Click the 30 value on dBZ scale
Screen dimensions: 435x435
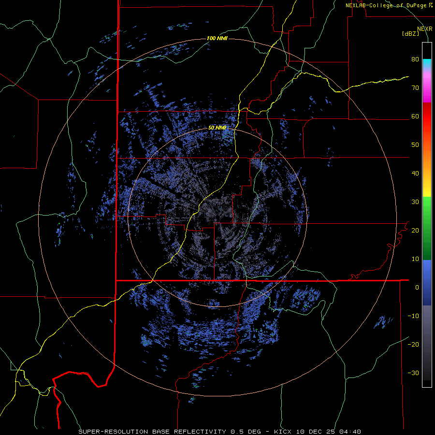(x=415, y=202)
